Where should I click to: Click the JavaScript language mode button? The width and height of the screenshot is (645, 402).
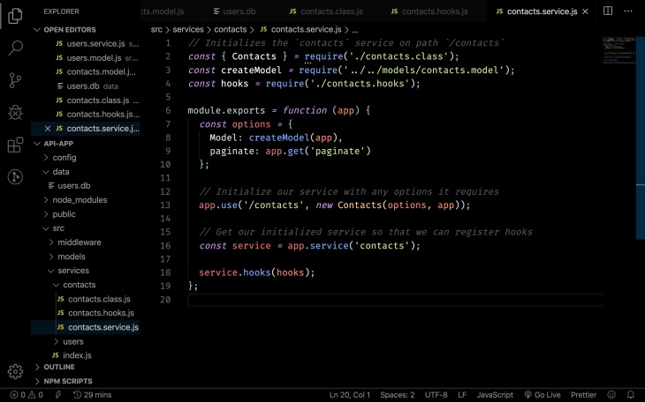495,395
